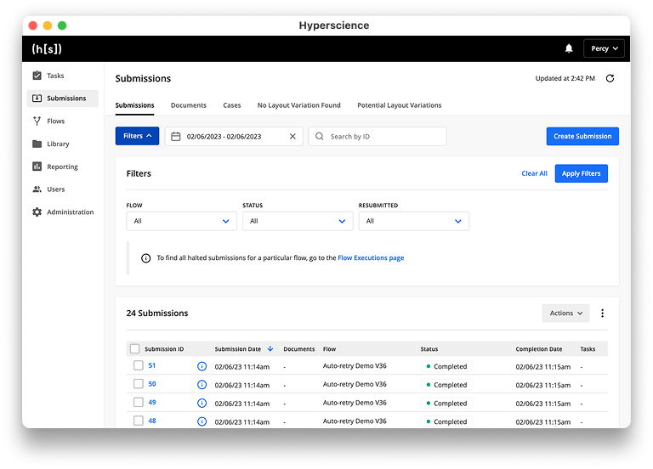Open the Reporting chart icon
Viewport: 653px width, 469px height.
pos(37,167)
